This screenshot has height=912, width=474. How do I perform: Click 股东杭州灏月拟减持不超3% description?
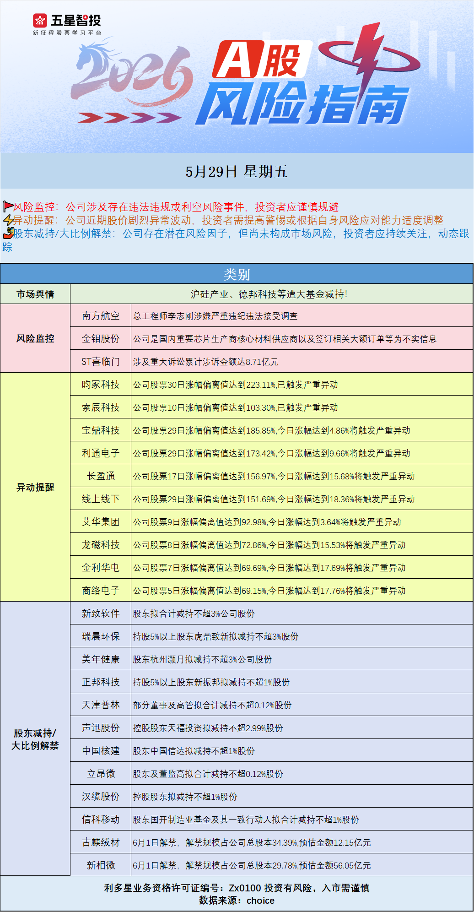(x=203, y=659)
